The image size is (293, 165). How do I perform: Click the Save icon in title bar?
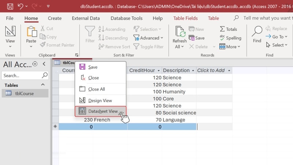(x=10, y=6)
